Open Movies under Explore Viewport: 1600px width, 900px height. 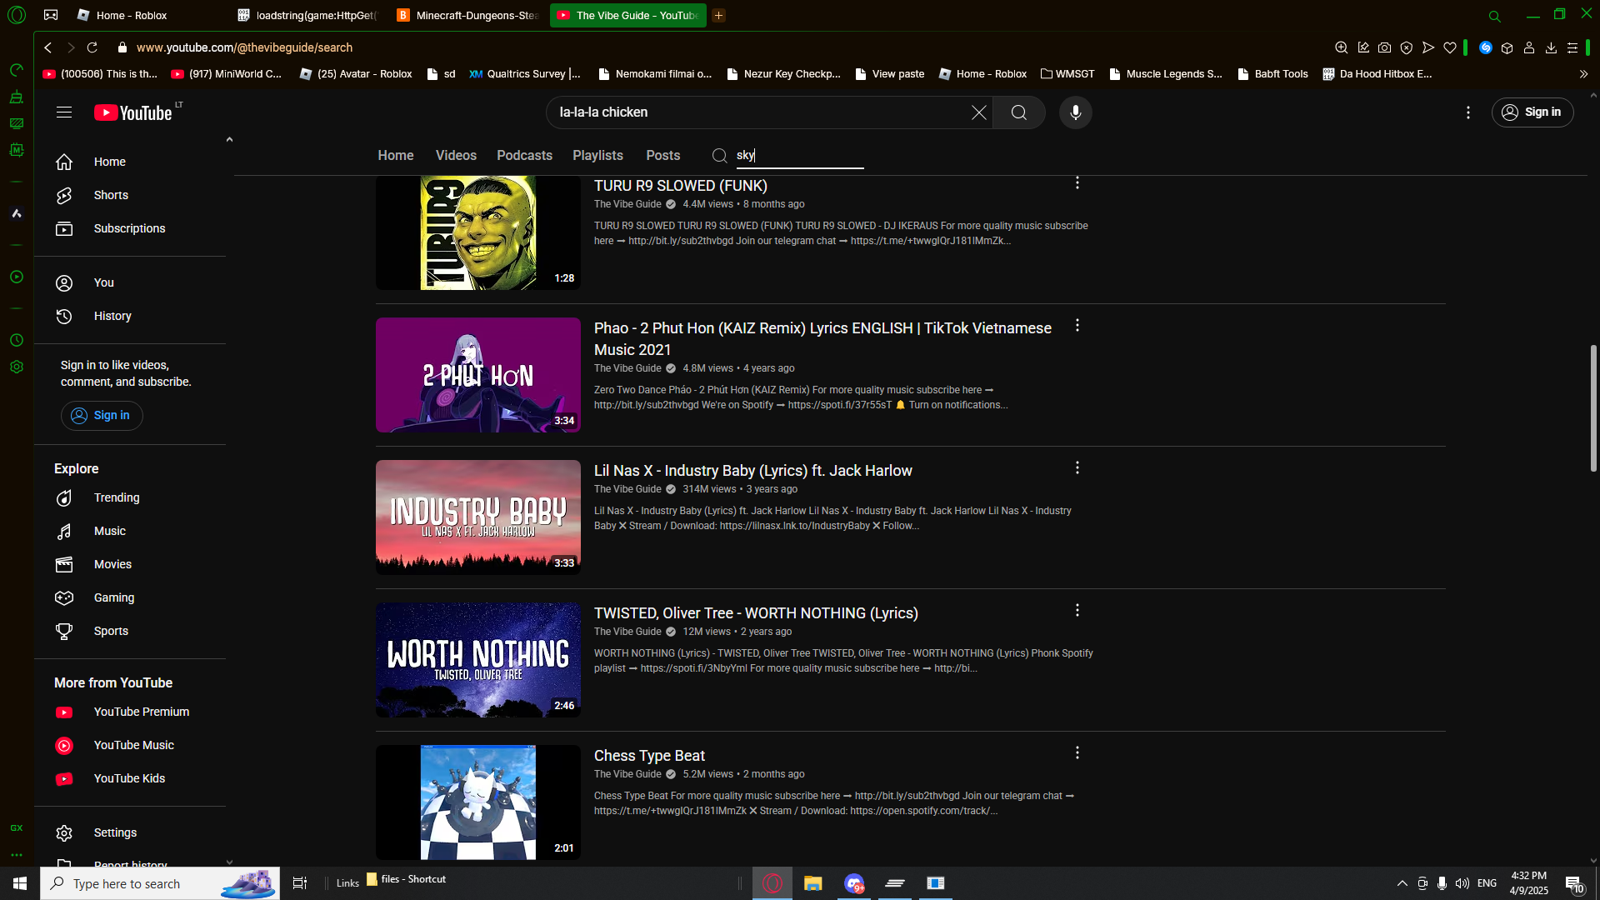pyautogui.click(x=132, y=564)
